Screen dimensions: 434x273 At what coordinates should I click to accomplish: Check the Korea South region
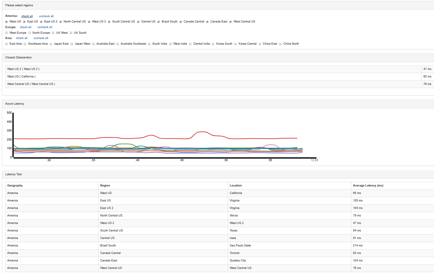(x=213, y=44)
